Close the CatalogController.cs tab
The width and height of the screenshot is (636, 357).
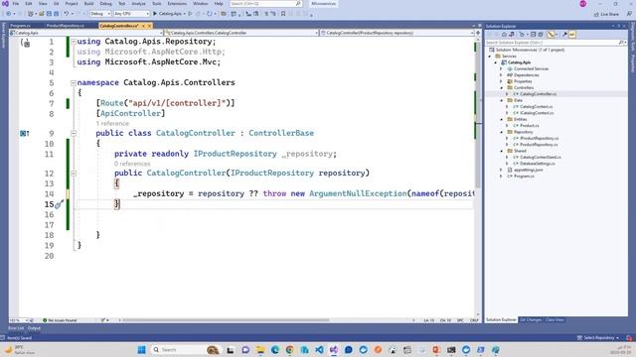(149, 26)
